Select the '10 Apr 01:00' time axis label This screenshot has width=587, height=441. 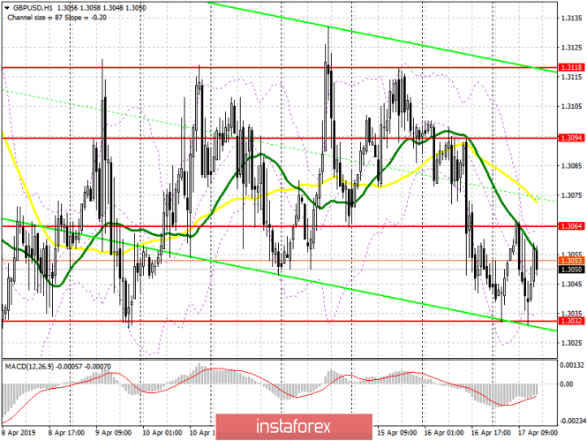tap(162, 432)
